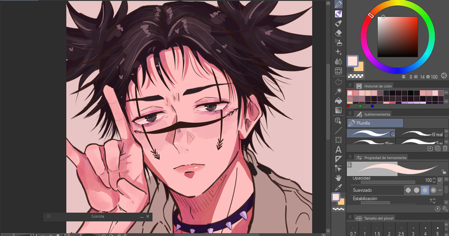
Task: Open tool property wrench settings
Action: 445,209
